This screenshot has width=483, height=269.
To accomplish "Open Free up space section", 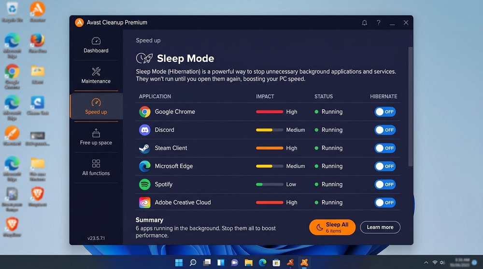I will (x=96, y=137).
